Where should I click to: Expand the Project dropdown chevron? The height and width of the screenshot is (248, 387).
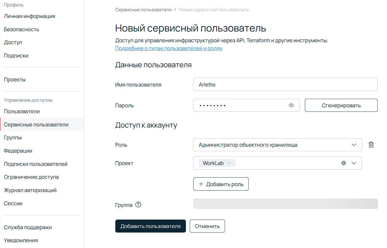coord(354,163)
